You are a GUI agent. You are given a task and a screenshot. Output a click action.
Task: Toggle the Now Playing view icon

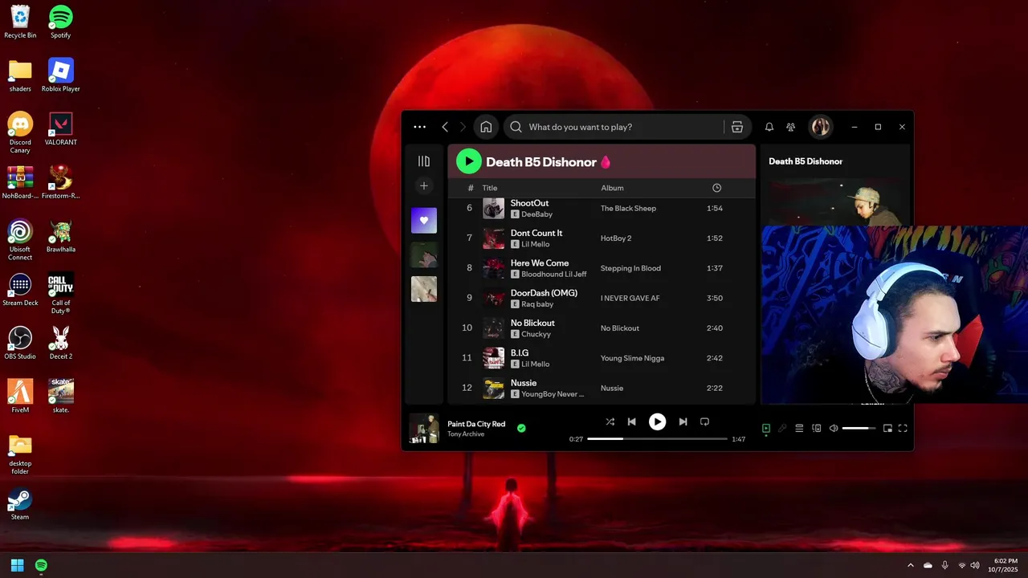(766, 429)
